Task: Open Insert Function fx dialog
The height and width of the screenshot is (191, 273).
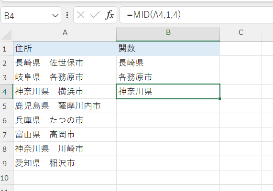Action: tap(109, 15)
